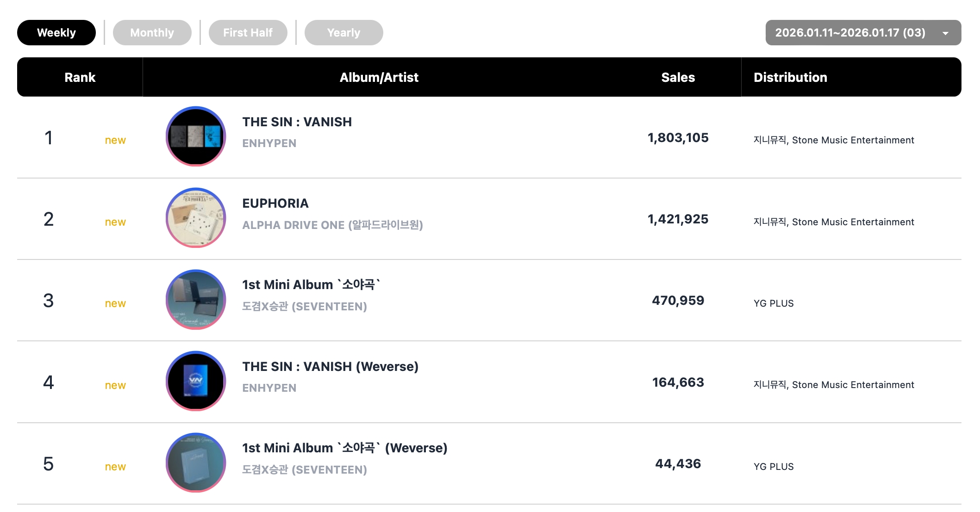Click 1st Mini Album `소야곡` (Weverse) title
This screenshot has height=512, width=980.
pyautogui.click(x=344, y=448)
